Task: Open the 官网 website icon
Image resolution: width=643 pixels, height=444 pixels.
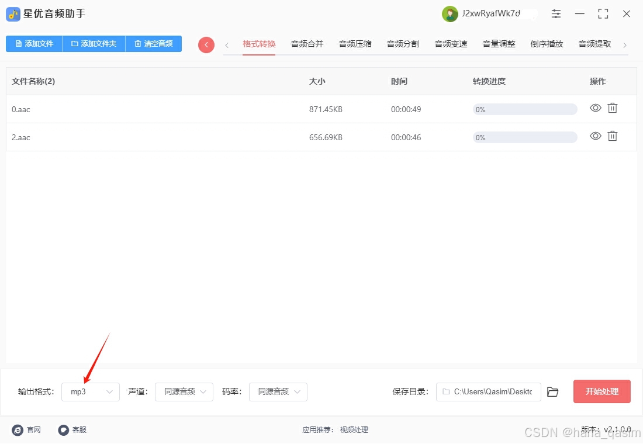Action: coord(18,430)
